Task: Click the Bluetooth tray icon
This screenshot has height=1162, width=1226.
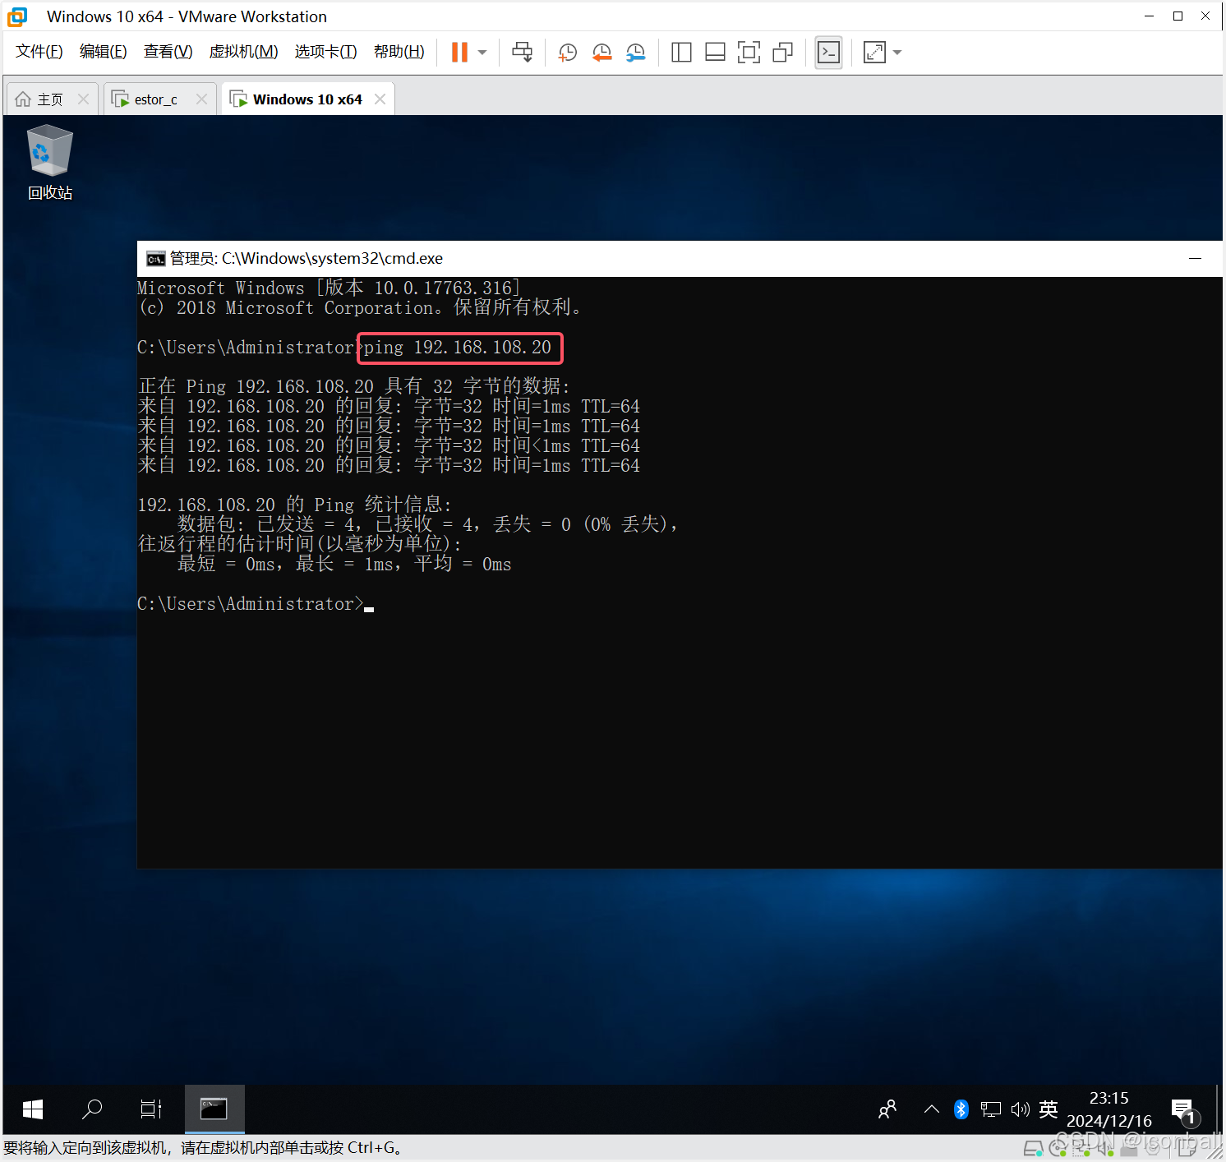Action: [x=961, y=1109]
